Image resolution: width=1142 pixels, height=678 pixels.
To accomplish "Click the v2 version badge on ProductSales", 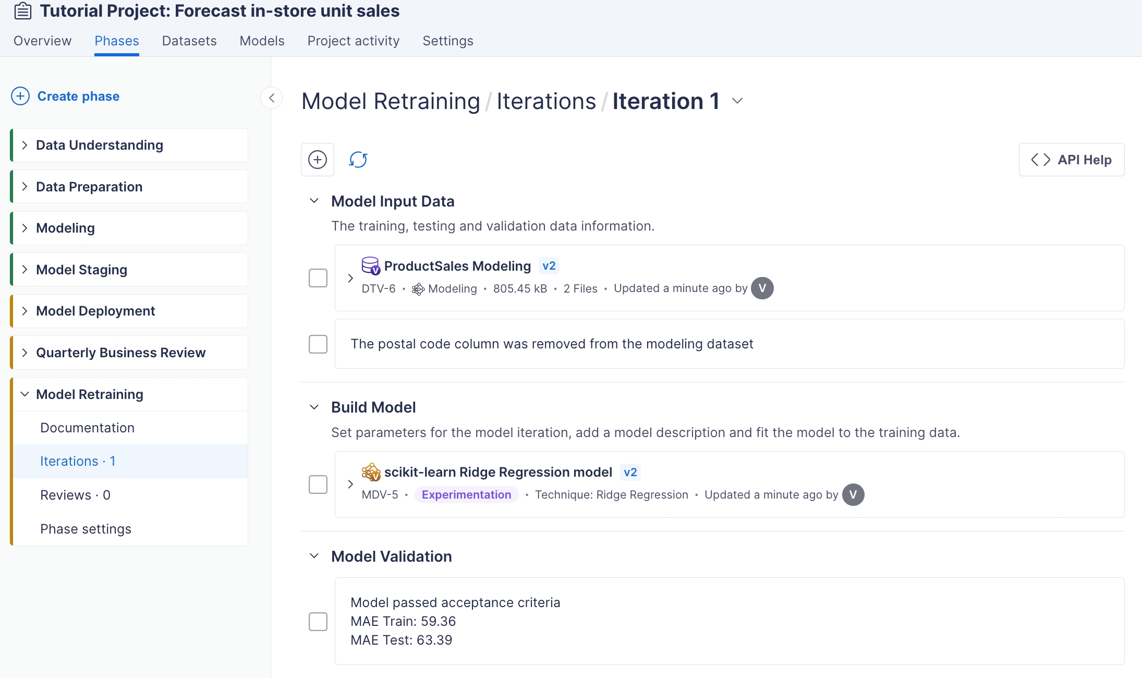I will (549, 266).
